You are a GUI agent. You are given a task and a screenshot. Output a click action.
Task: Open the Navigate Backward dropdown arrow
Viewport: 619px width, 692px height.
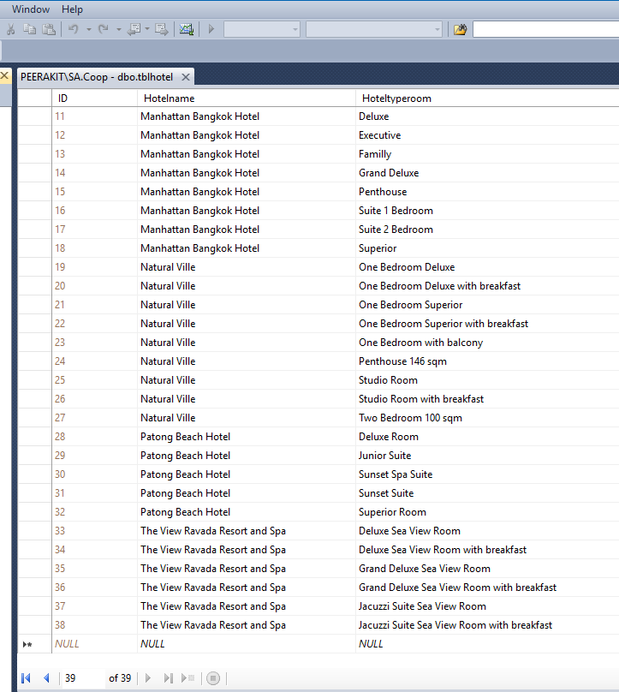click(x=147, y=30)
